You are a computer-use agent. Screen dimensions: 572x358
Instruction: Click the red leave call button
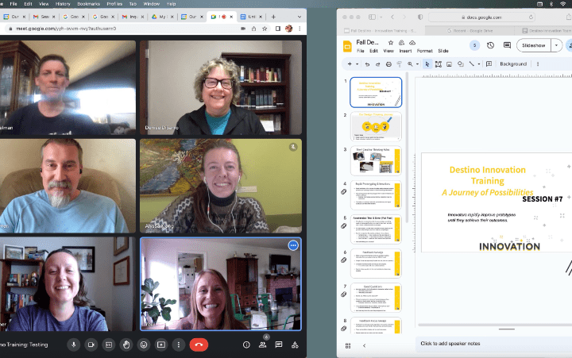click(x=199, y=345)
